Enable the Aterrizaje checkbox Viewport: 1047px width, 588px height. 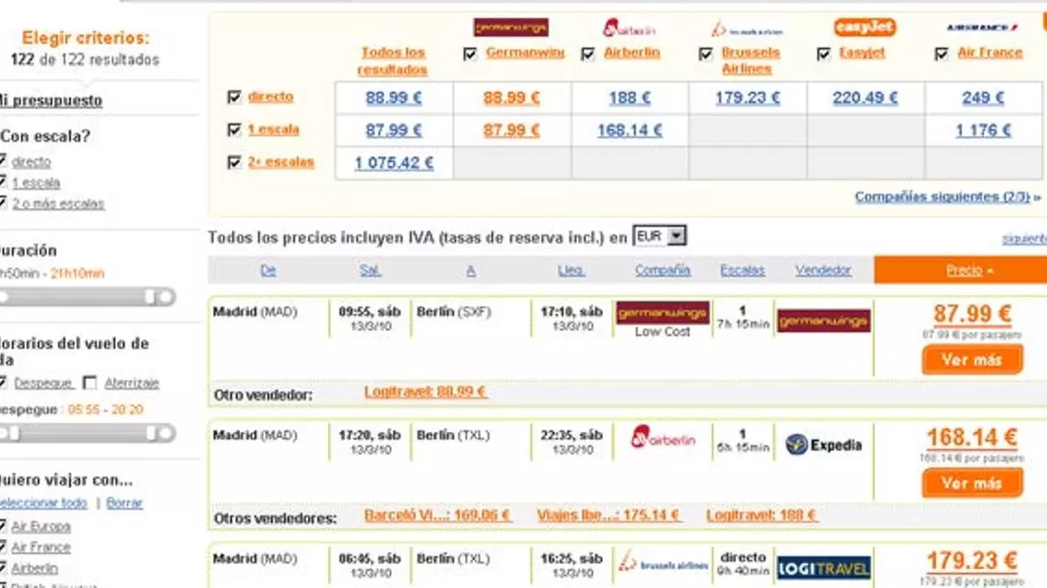pyautogui.click(x=89, y=383)
